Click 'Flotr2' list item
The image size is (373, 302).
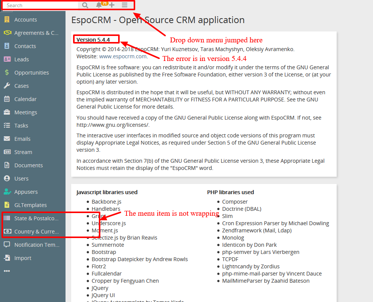coord(99,266)
